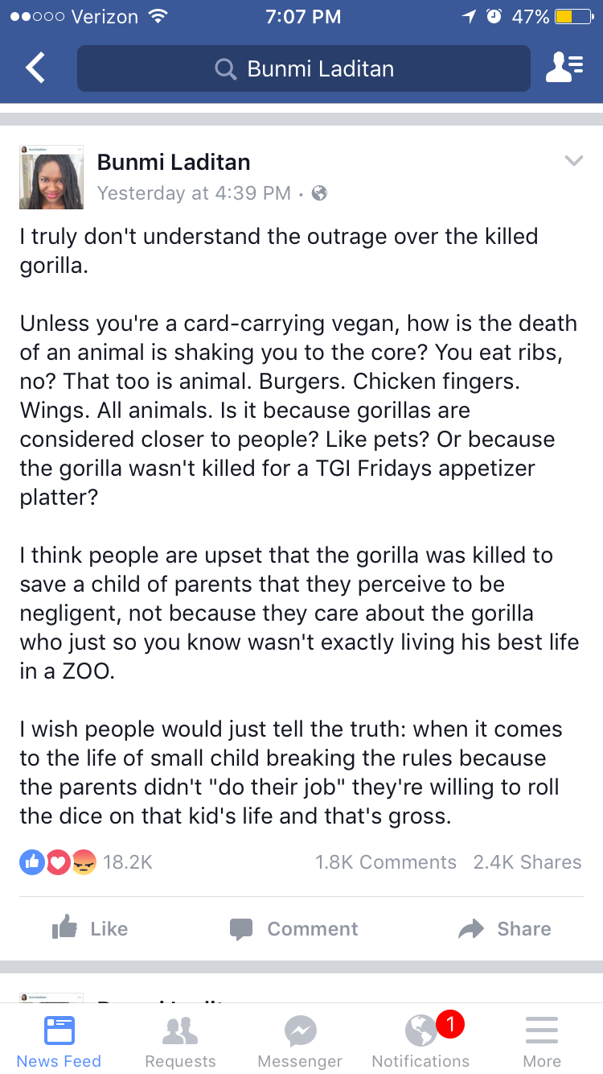Open Bunmi Laditan's profile picture
Image resolution: width=603 pixels, height=1074 pixels.
tap(51, 178)
